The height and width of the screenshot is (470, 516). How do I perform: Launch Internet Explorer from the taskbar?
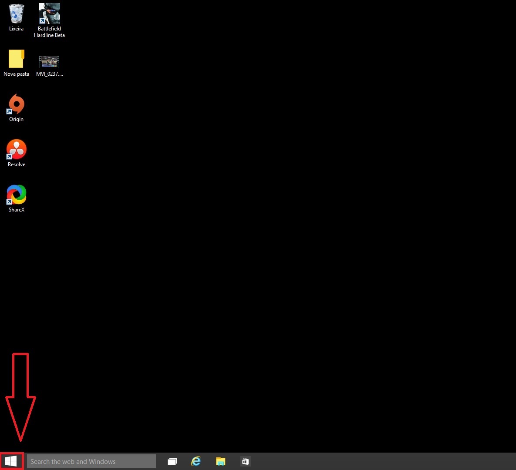(x=196, y=461)
